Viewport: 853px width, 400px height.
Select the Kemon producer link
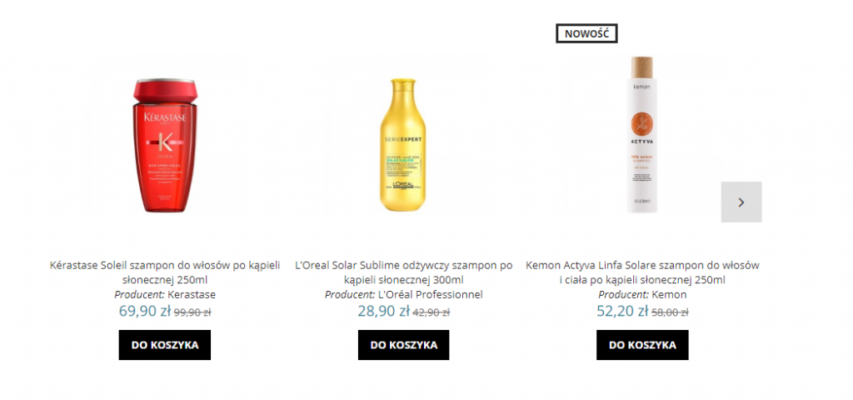pyautogui.click(x=669, y=294)
